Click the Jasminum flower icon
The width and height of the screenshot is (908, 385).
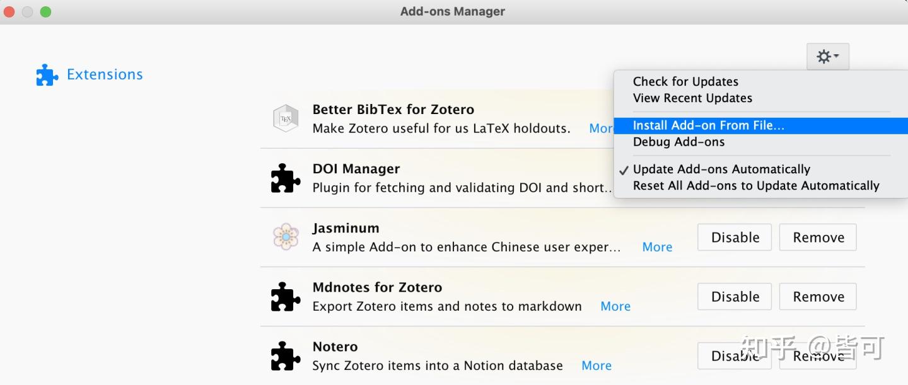(286, 237)
